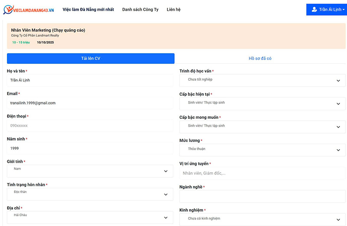This screenshot has height=226, width=347.
Task: Go to Danh sách Công Ty page
Action: coord(140,10)
